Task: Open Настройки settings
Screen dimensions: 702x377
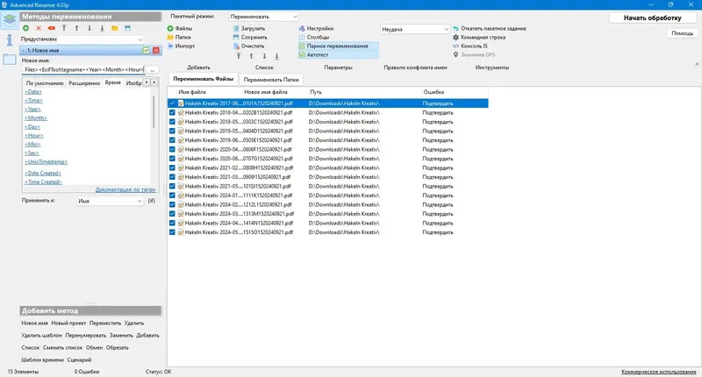Action: 316,29
